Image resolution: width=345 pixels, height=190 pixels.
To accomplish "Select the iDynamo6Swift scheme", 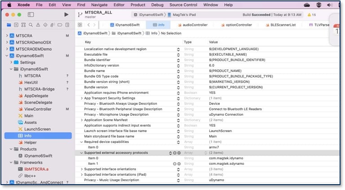I will pos(149,15).
